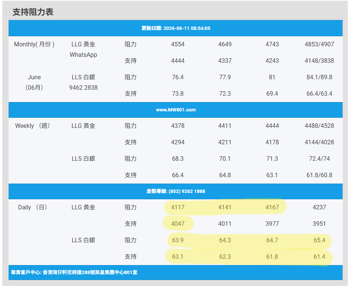
Task: Select monthly silver resistance value 77.9
Action: 225,77
